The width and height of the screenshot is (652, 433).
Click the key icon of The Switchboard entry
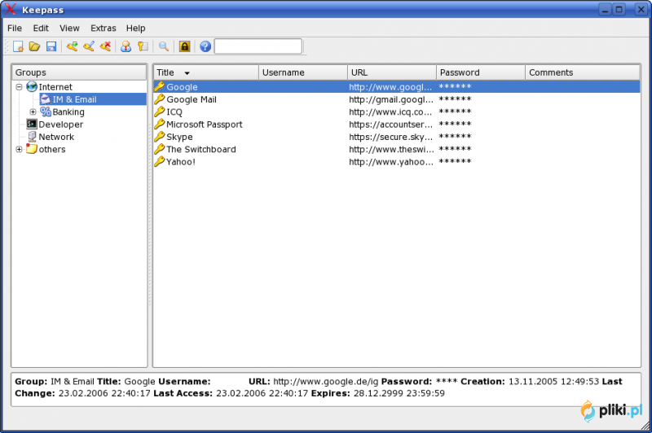pyautogui.click(x=159, y=149)
